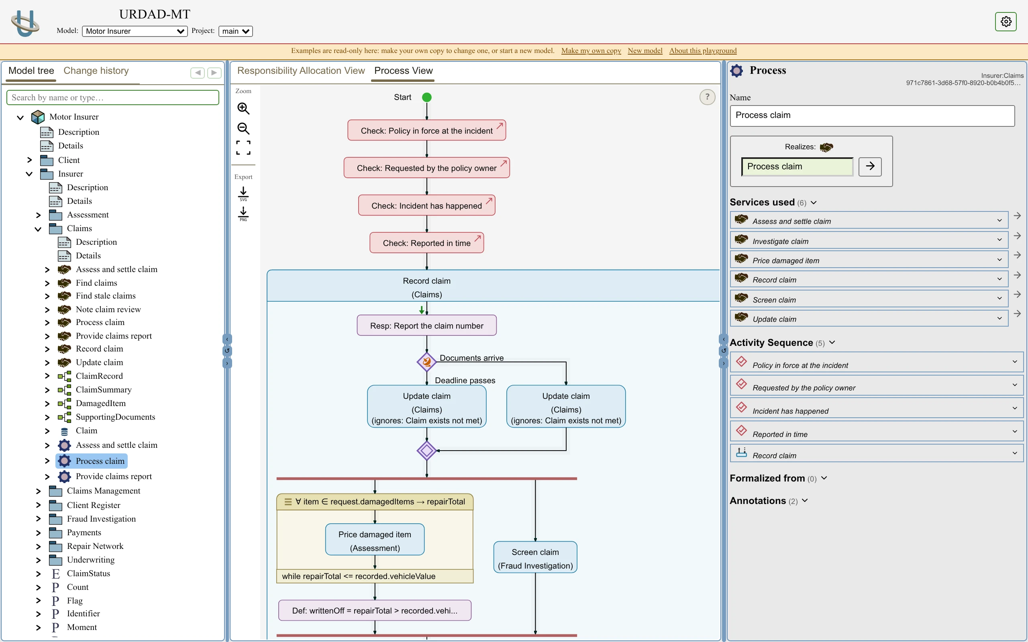Open link on Incident has happened node
Viewport: 1028px width, 642px height.
click(490, 200)
